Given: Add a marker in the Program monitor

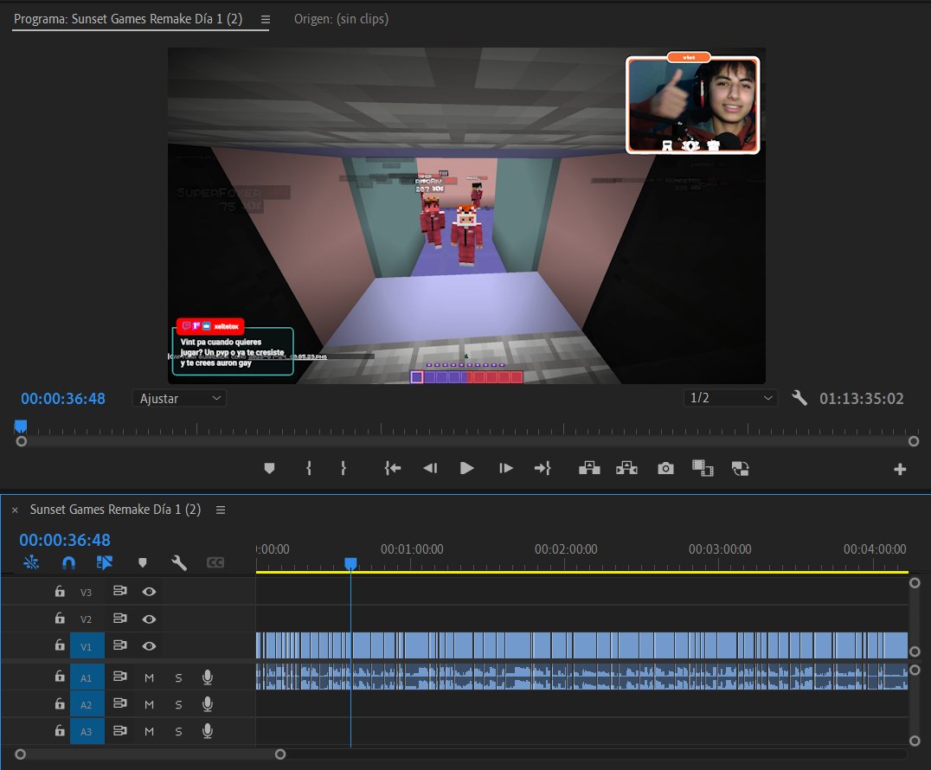Looking at the screenshot, I should [269, 468].
